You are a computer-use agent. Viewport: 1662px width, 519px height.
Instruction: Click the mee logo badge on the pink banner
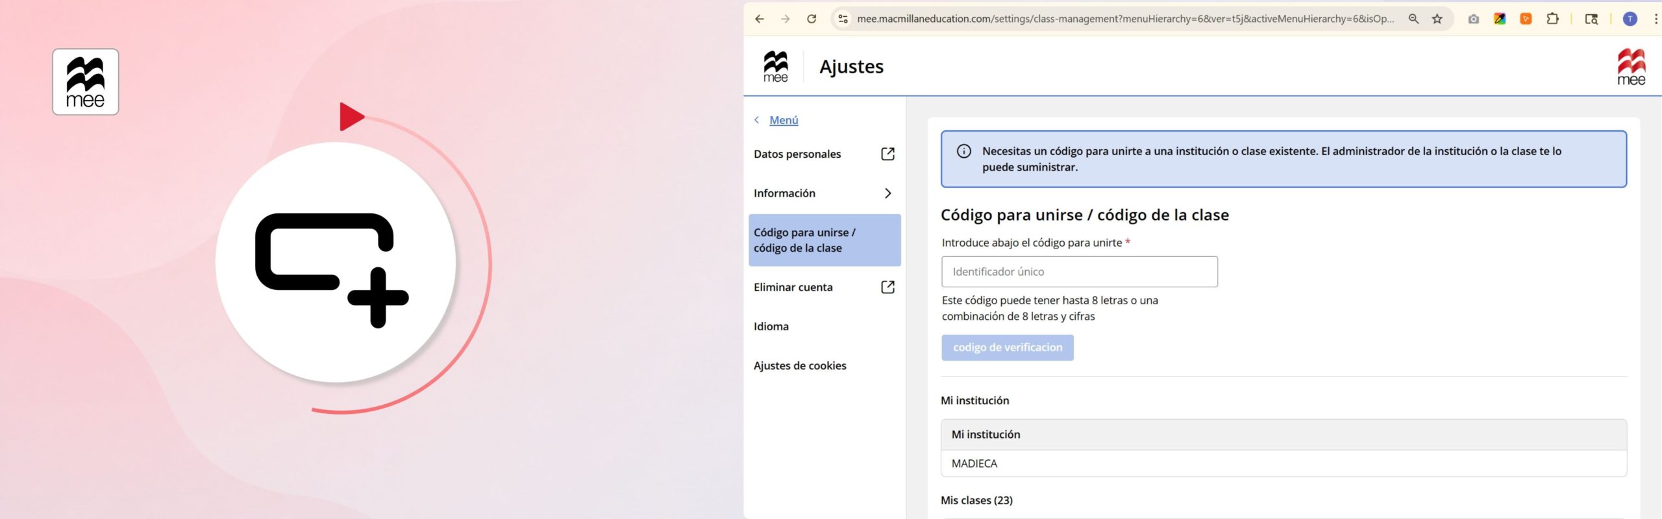(86, 82)
